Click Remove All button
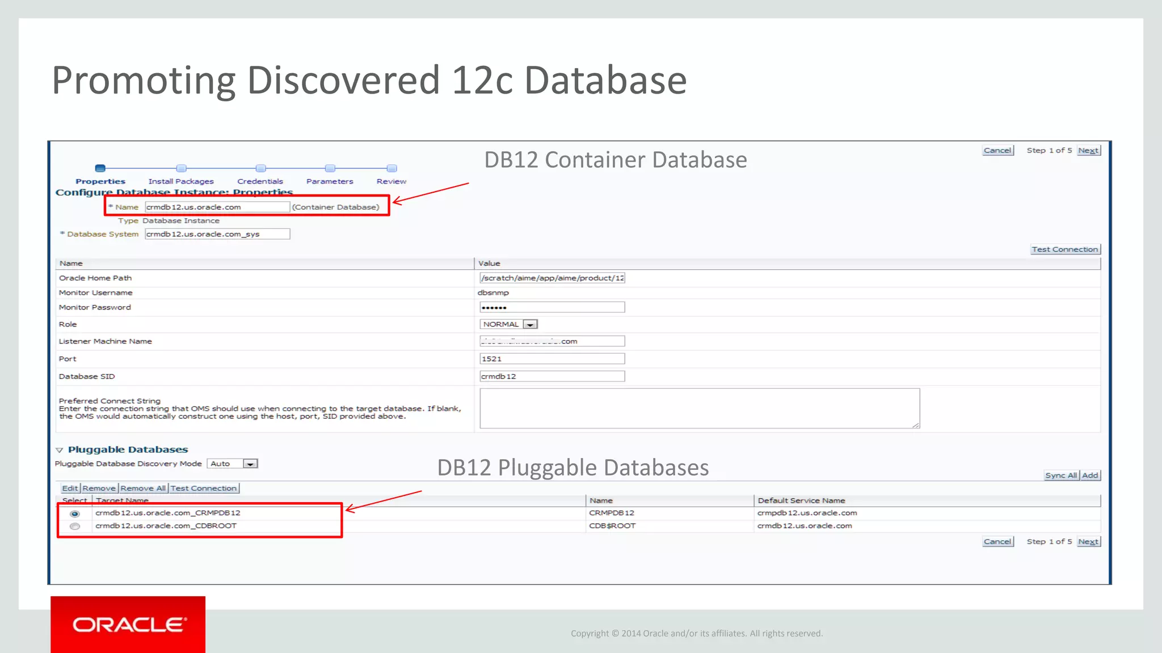 (x=143, y=488)
